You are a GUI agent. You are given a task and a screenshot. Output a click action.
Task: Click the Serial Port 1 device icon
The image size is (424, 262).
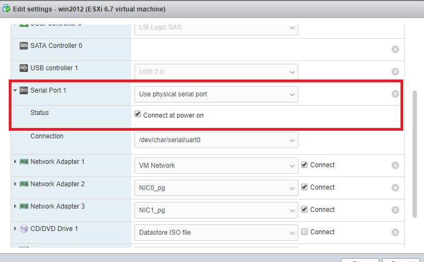[24, 90]
